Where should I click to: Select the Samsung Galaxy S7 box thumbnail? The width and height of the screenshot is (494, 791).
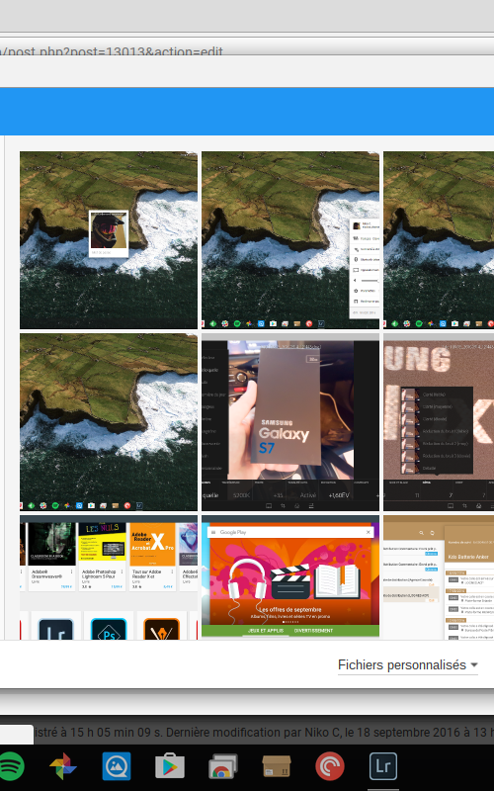290,422
